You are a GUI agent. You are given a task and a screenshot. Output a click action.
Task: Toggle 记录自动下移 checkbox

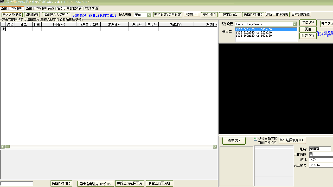[255, 139]
